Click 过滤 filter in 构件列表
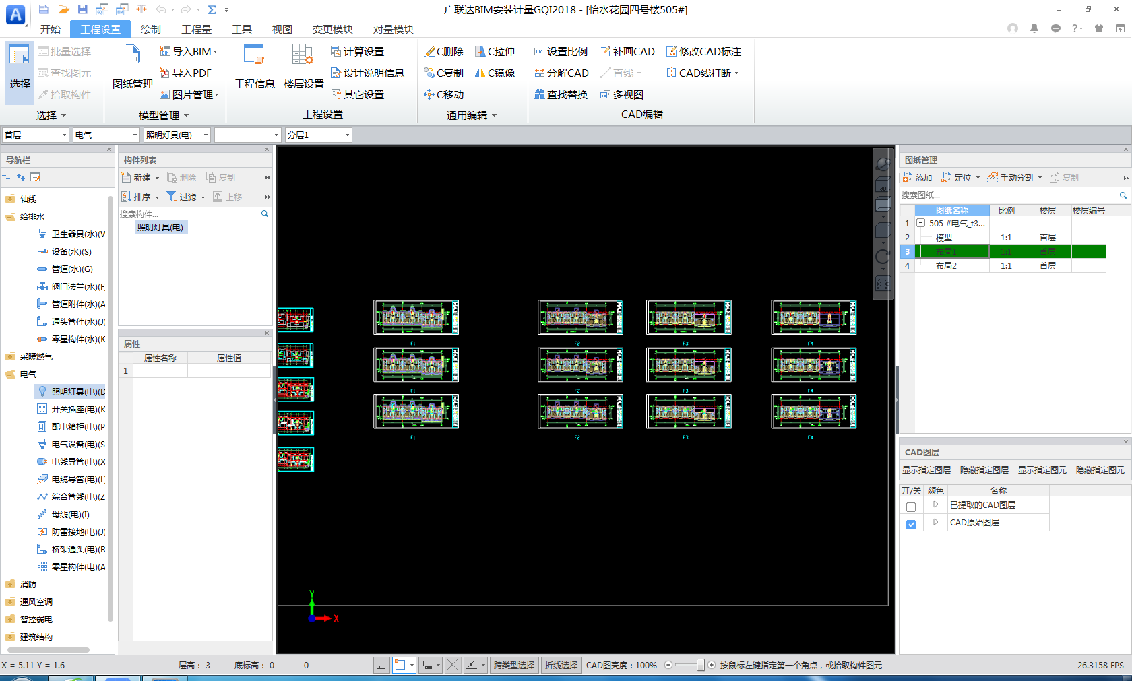This screenshot has height=681, width=1132. [182, 197]
